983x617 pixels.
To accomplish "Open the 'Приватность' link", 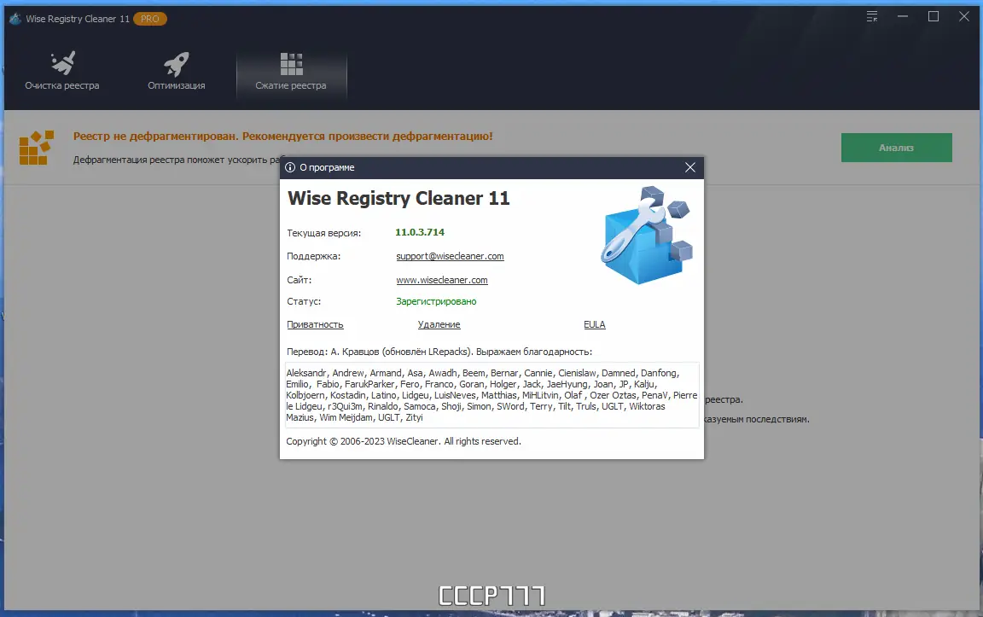I will pos(315,324).
